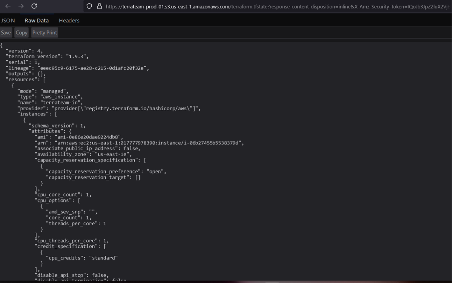452x283 pixels.
Task: Switch to the Raw Data tab
Action: click(37, 20)
